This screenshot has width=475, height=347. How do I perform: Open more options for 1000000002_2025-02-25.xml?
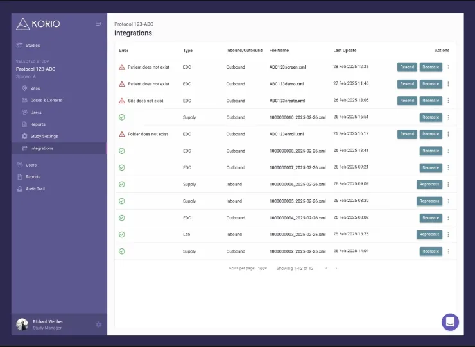[448, 251]
